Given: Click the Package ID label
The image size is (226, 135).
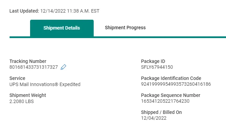Looking at the screenshot, I should [153, 61].
